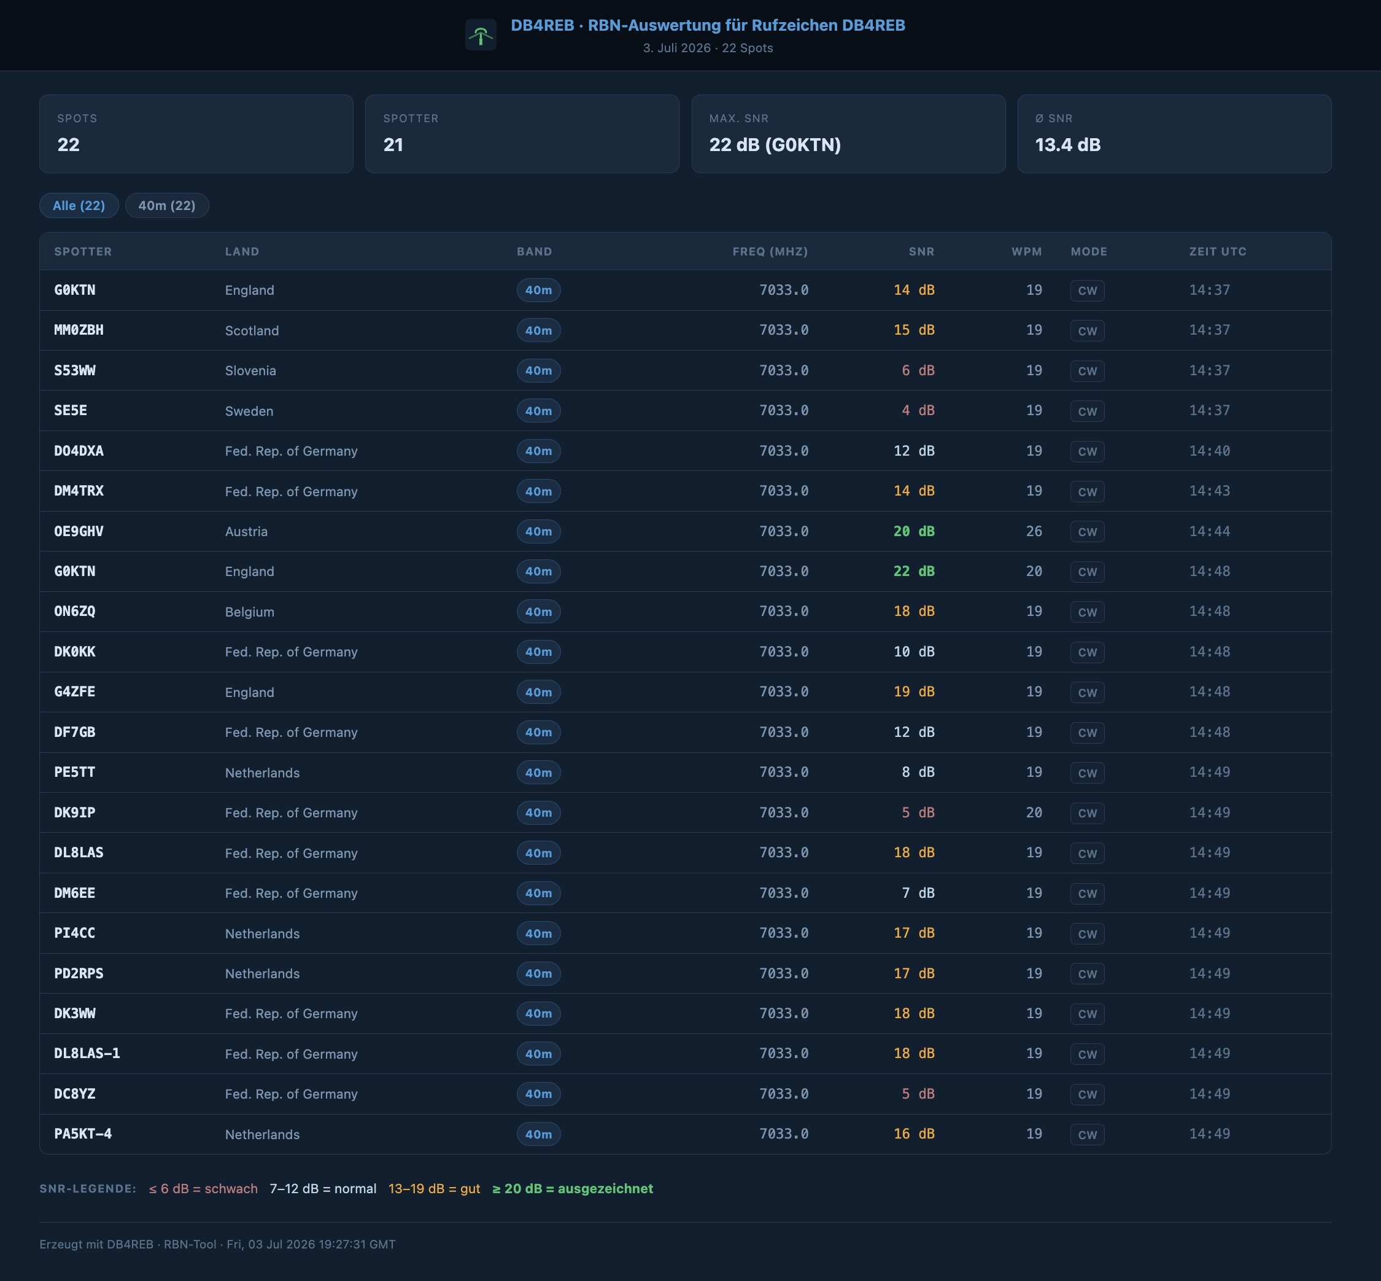Click the 14:40 time in DO4DXA row

pyautogui.click(x=1210, y=451)
